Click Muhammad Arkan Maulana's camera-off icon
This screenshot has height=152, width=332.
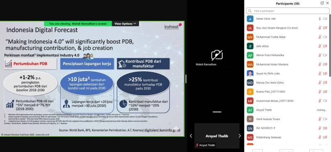coord(325,64)
